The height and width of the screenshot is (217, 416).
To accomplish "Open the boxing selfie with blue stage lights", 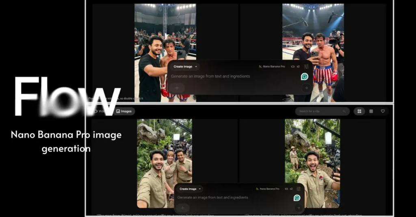I will tap(313, 52).
